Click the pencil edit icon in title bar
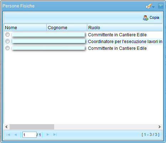Screen dimensions: 166x143 click(149, 6)
